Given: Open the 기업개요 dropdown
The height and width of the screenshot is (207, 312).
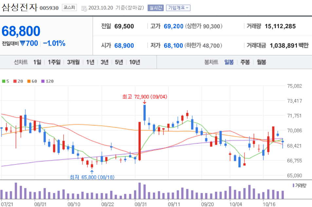Looking at the screenshot, I should [x=178, y=7].
